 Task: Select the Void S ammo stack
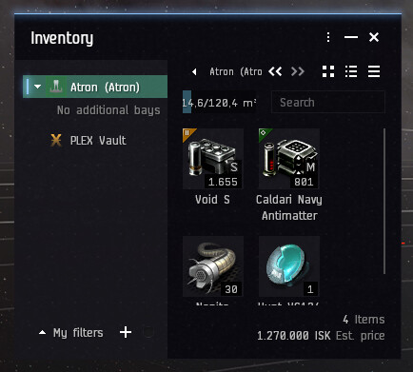point(213,159)
